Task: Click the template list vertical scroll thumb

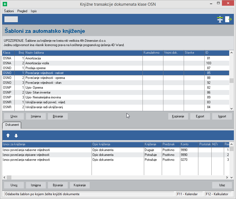Action: tap(231, 81)
